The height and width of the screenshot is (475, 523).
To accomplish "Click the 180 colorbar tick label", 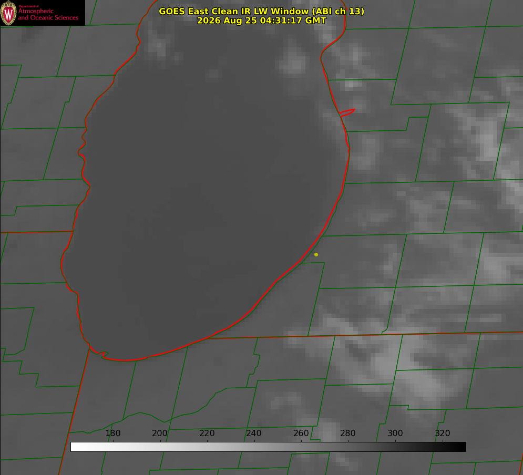I will point(112,433).
